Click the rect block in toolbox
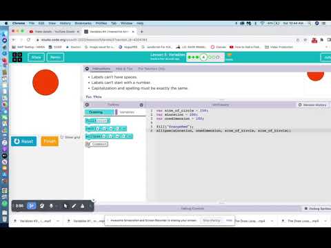This screenshot has height=248, width=331. [x=106, y=129]
